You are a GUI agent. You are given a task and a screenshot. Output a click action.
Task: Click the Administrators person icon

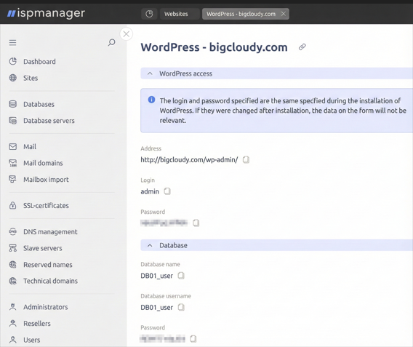pyautogui.click(x=12, y=307)
